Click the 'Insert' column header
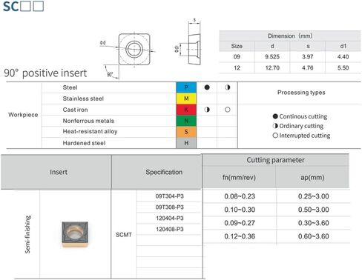The height and width of the screenshot is (280, 362). (59, 172)
